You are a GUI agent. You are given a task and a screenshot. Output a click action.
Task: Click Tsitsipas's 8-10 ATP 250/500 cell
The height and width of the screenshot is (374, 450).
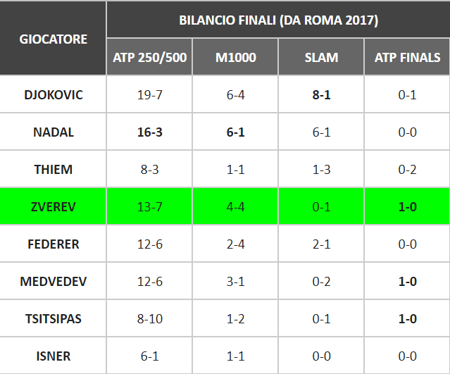click(149, 318)
